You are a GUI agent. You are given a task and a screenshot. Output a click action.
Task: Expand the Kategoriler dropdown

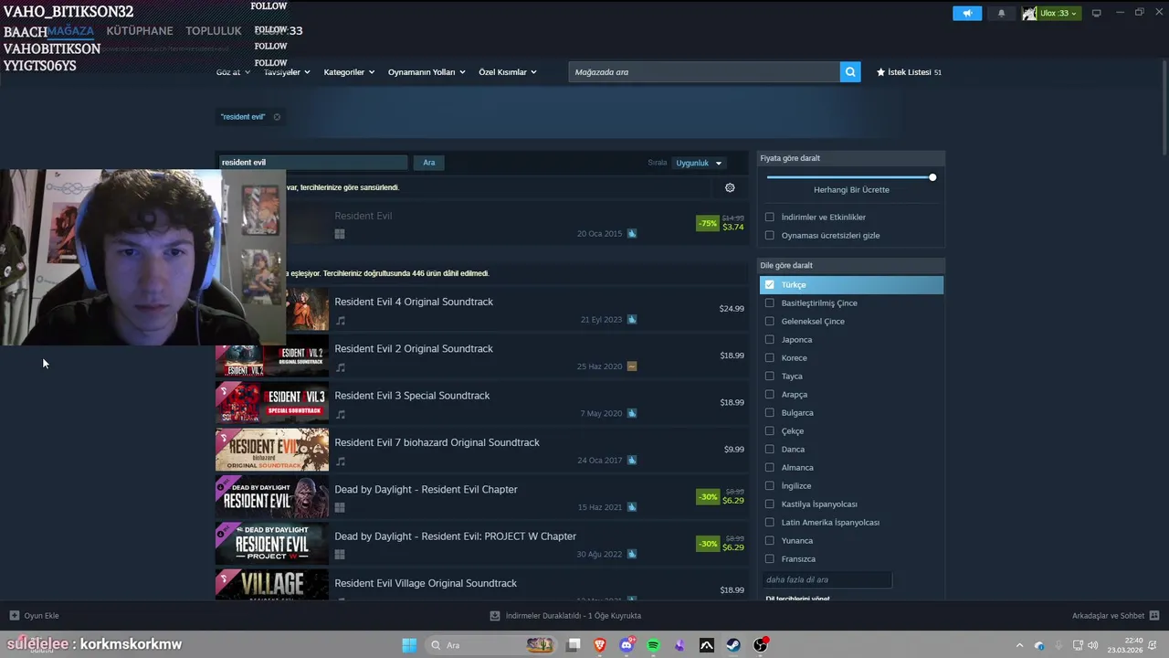point(349,72)
